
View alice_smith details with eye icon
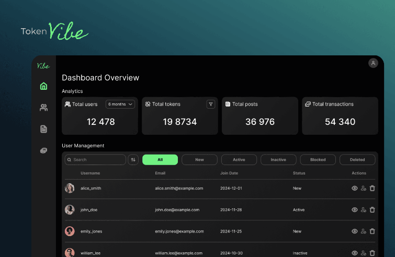(x=355, y=188)
